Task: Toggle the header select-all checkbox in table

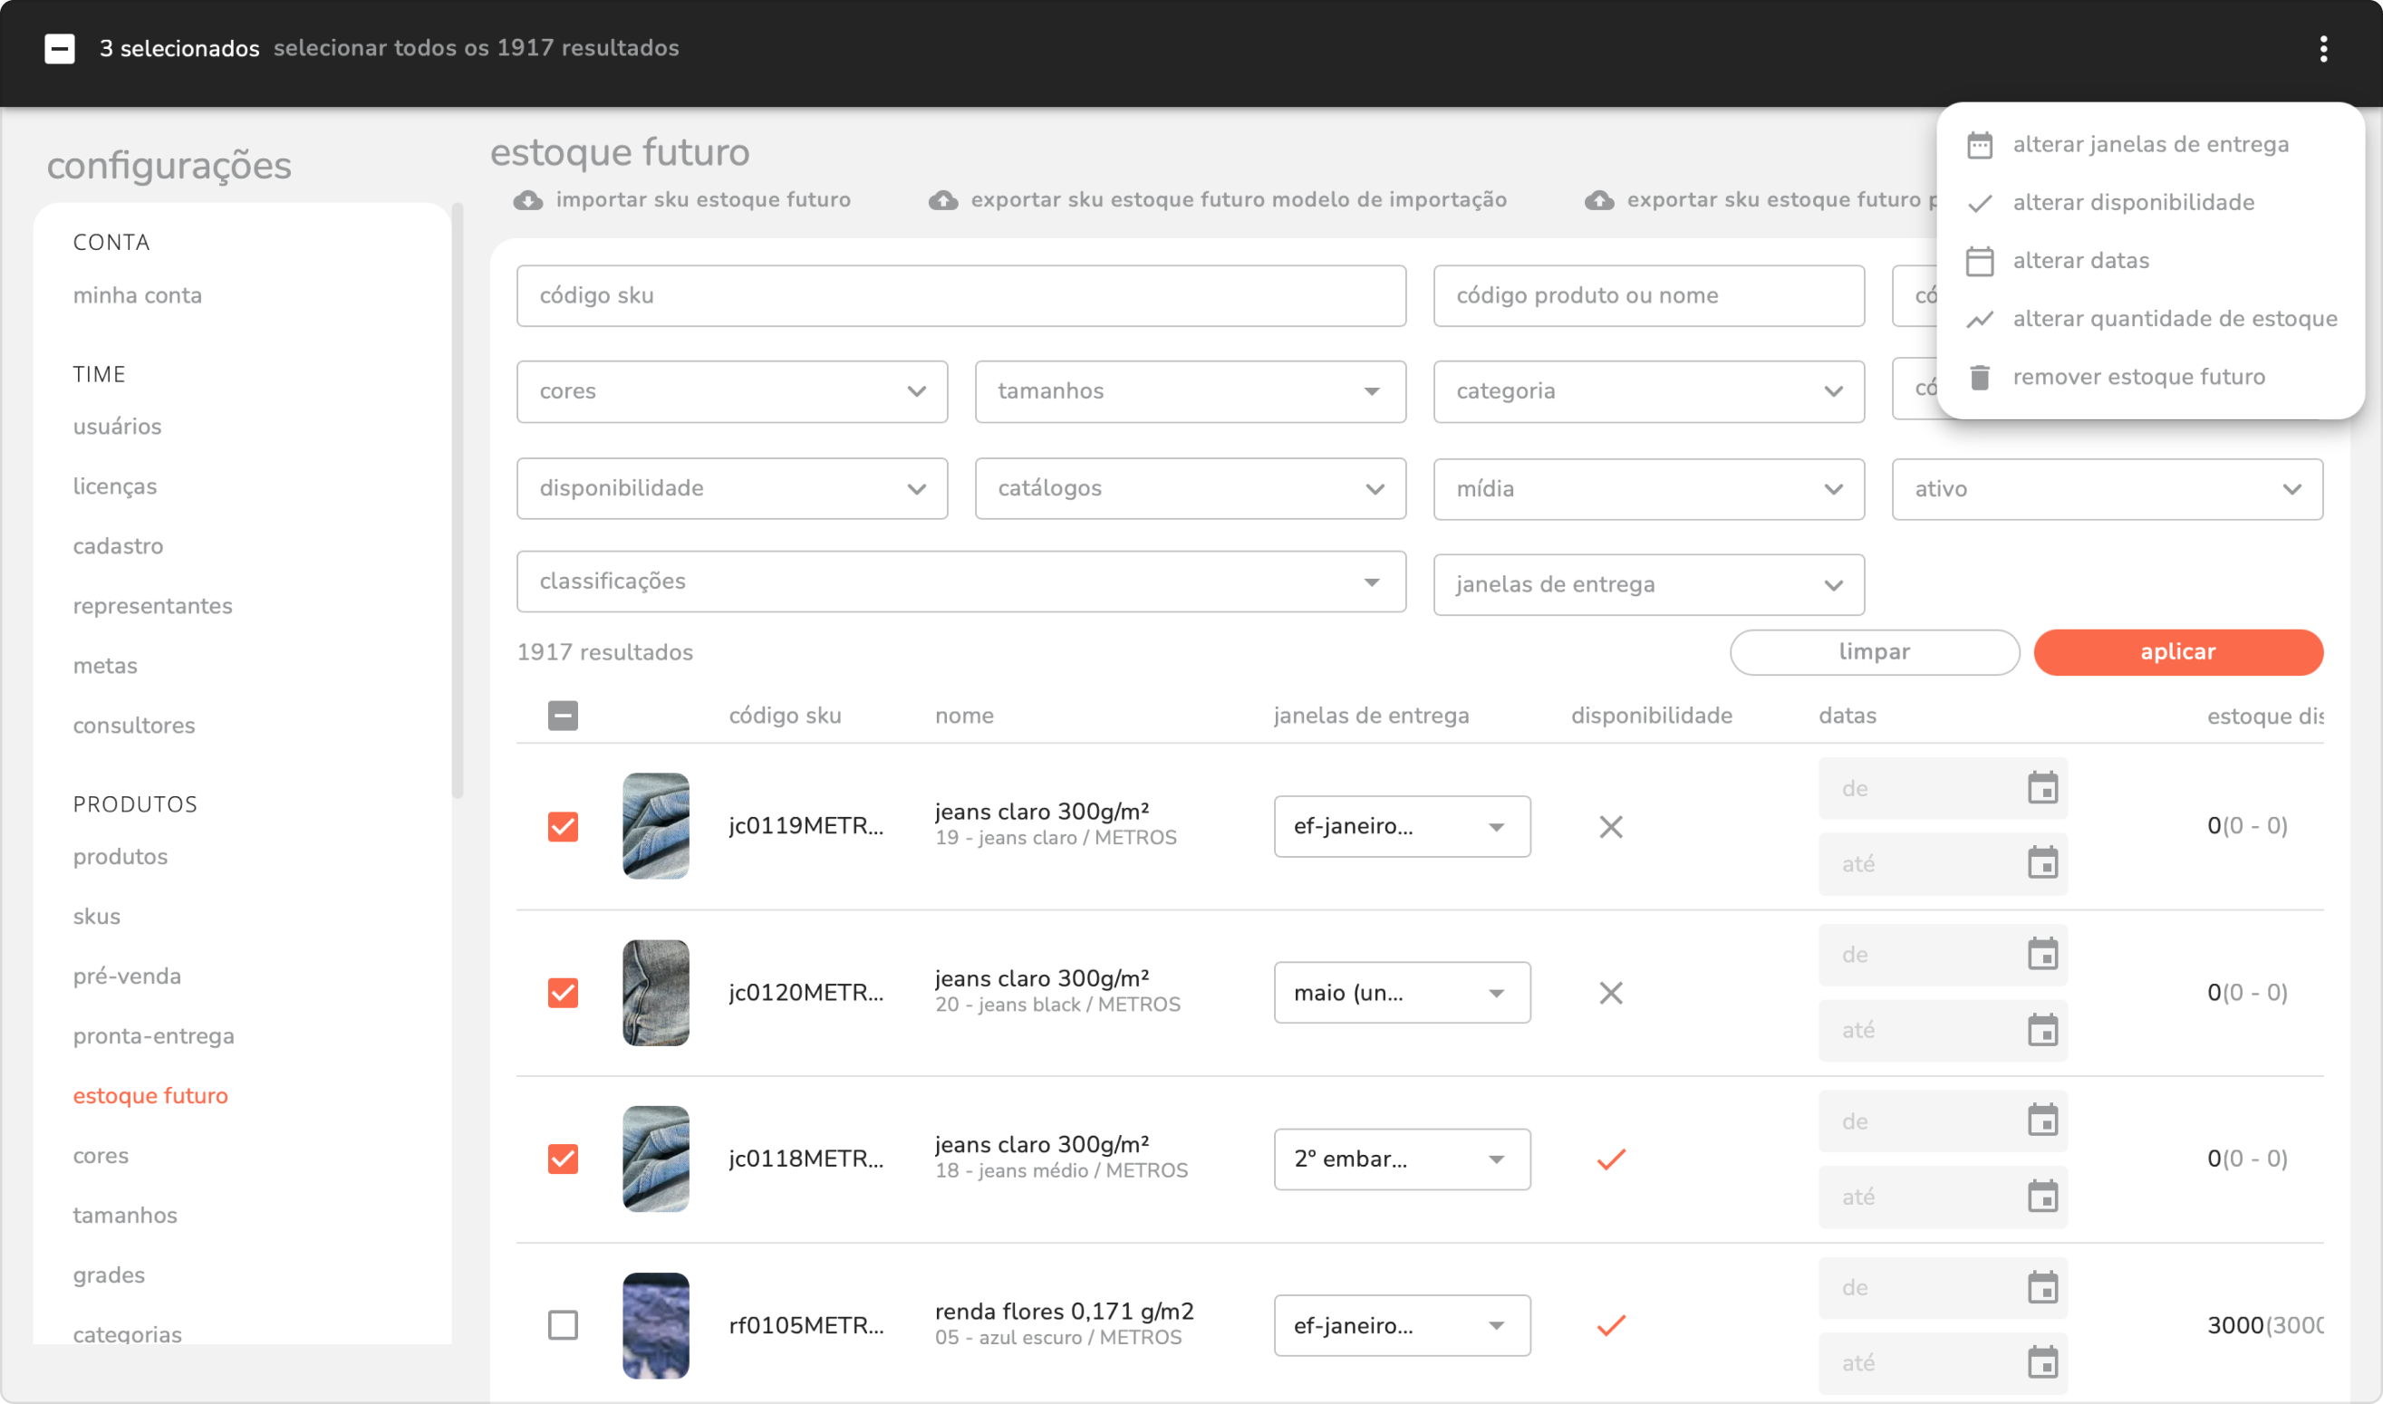Action: pos(562,716)
